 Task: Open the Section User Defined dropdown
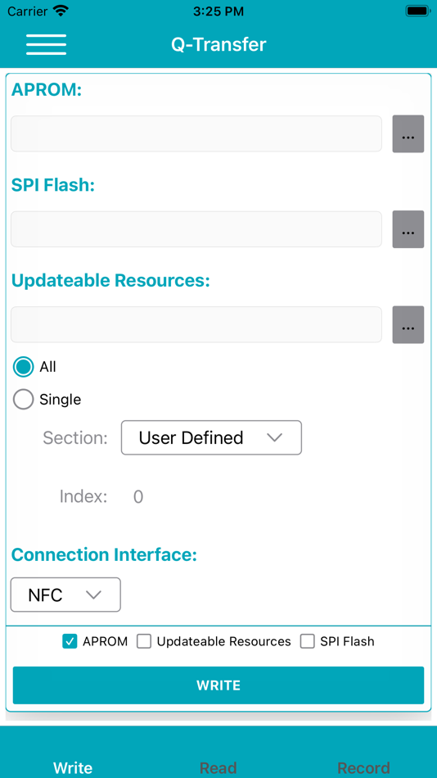coord(211,437)
